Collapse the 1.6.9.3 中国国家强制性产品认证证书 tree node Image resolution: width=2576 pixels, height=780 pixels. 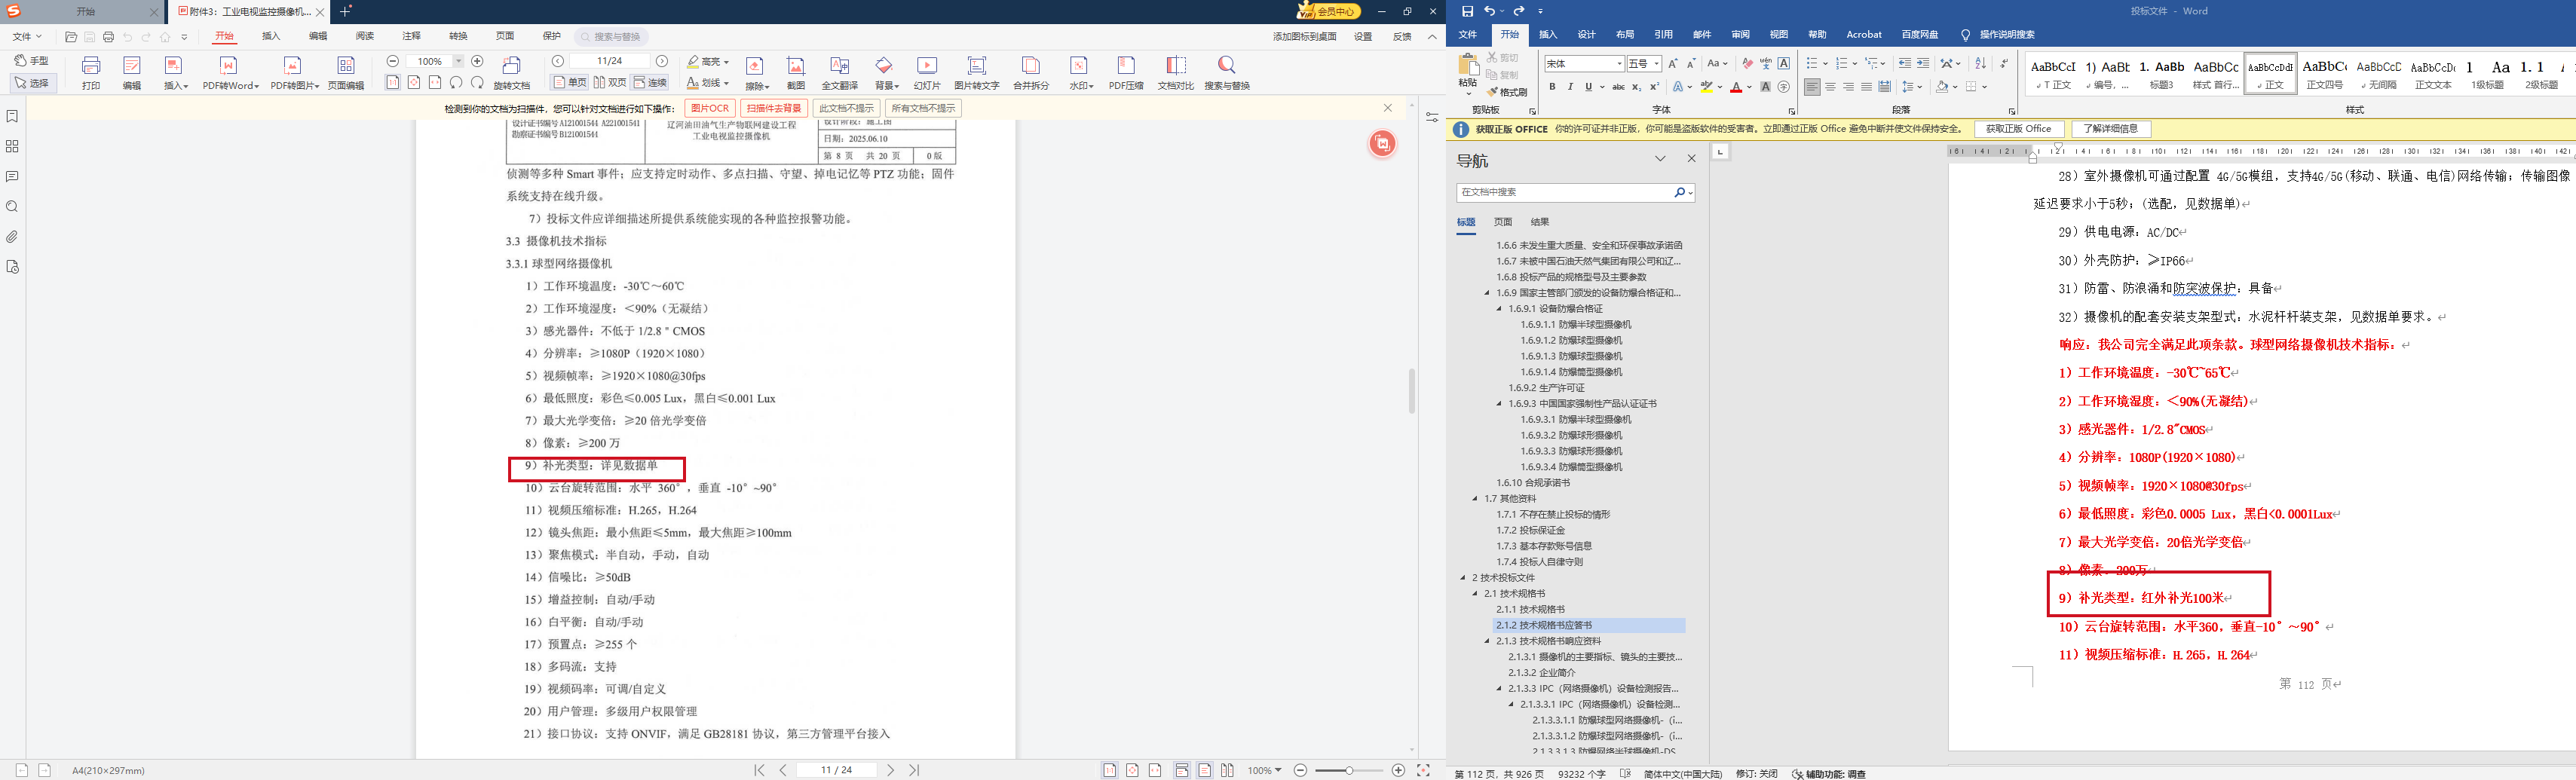coord(1499,404)
